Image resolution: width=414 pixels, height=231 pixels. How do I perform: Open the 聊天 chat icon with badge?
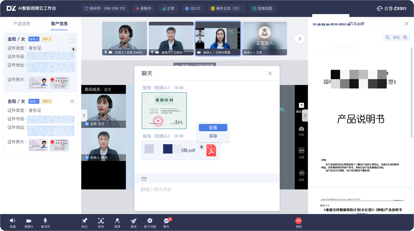[167, 221]
